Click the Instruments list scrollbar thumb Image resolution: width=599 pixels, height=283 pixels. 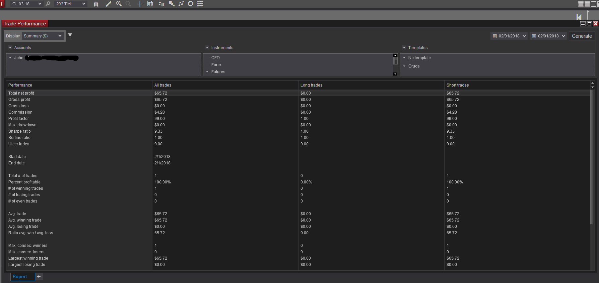pos(395,61)
